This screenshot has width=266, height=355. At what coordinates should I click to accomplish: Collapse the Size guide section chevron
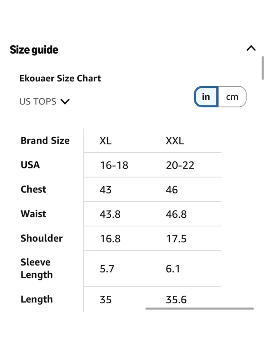tap(251, 48)
